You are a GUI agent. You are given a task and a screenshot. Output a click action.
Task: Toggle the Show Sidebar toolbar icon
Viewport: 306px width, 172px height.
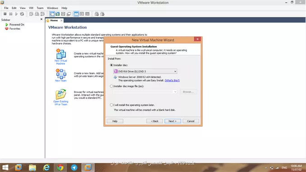[52, 14]
